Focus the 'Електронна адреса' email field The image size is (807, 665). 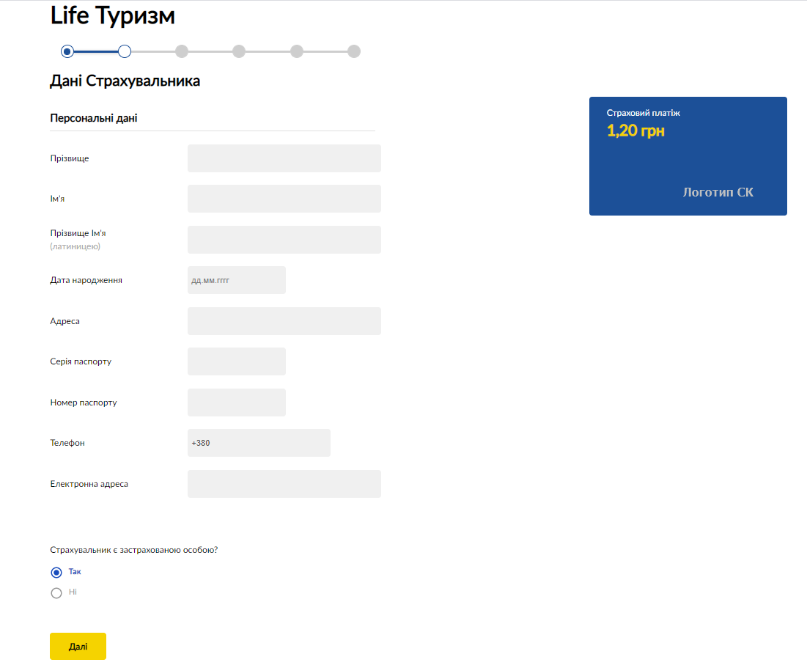click(284, 484)
